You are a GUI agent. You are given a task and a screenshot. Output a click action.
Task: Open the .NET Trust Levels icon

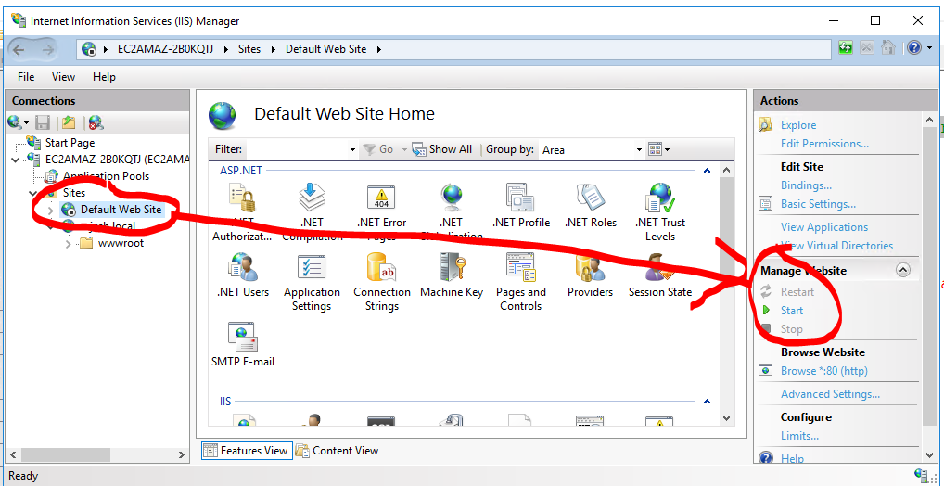[659, 198]
